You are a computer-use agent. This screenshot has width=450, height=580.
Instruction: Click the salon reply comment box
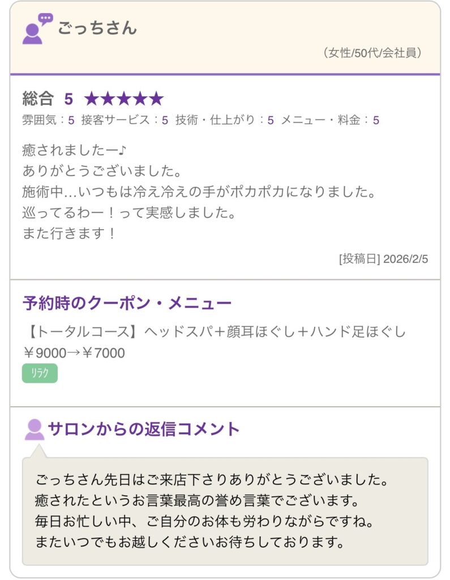click(x=225, y=511)
